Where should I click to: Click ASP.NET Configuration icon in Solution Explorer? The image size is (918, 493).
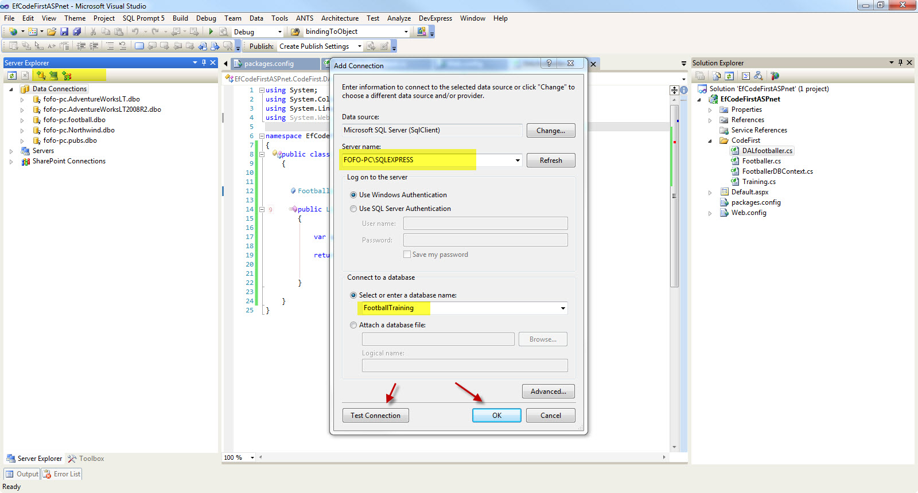pos(775,76)
